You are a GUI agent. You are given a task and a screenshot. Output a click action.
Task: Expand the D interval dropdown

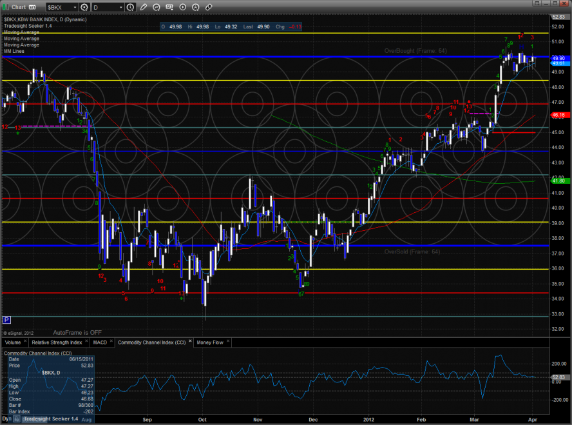tap(122, 7)
